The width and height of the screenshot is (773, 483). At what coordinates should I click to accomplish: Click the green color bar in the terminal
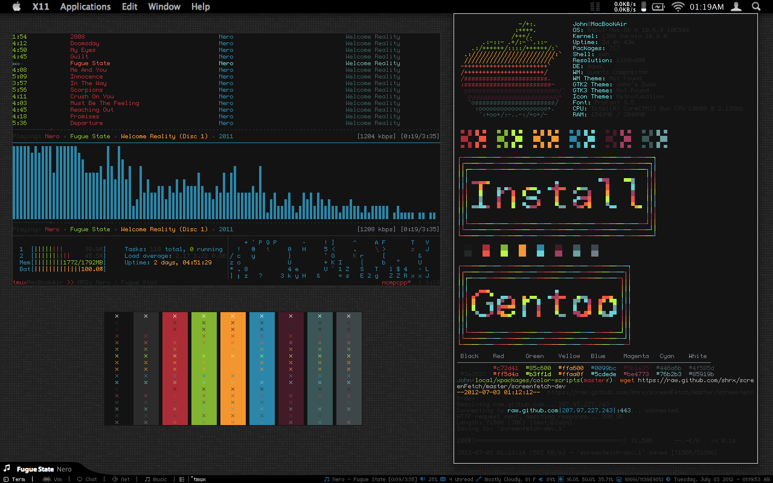204,368
